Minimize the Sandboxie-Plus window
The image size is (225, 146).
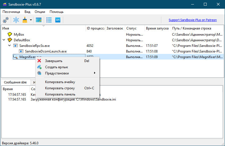(193, 4)
